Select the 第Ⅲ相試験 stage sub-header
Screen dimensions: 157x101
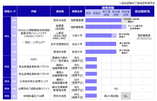tap(126, 13)
